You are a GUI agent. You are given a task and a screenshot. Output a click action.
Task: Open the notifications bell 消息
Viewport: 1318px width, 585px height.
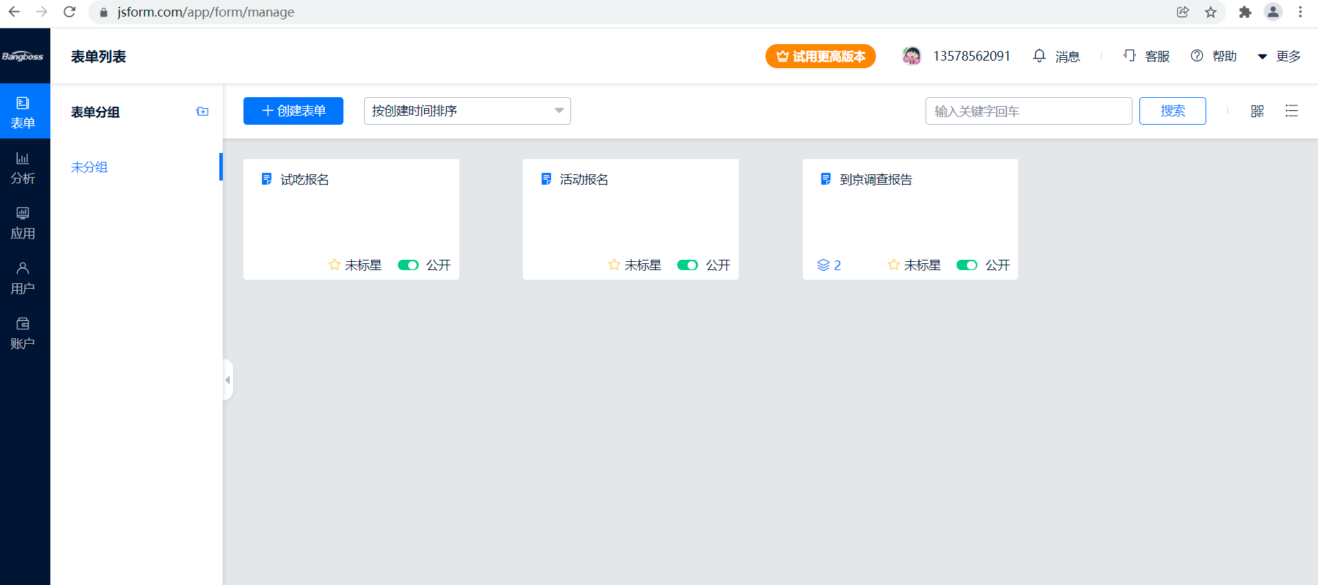(1039, 56)
